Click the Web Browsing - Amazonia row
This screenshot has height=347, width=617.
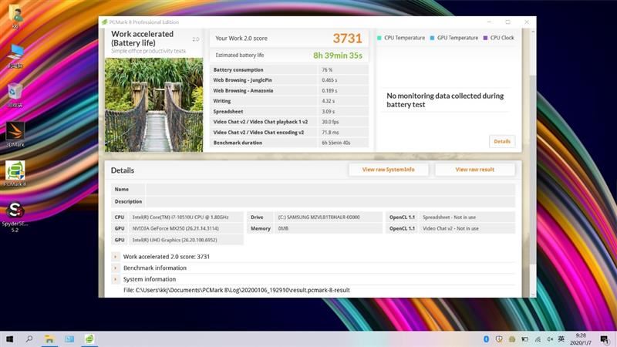click(x=289, y=90)
